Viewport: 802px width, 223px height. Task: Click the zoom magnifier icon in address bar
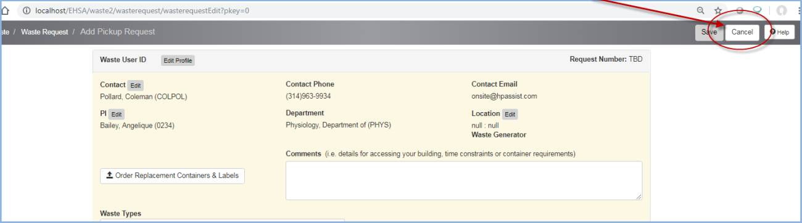pyautogui.click(x=701, y=10)
